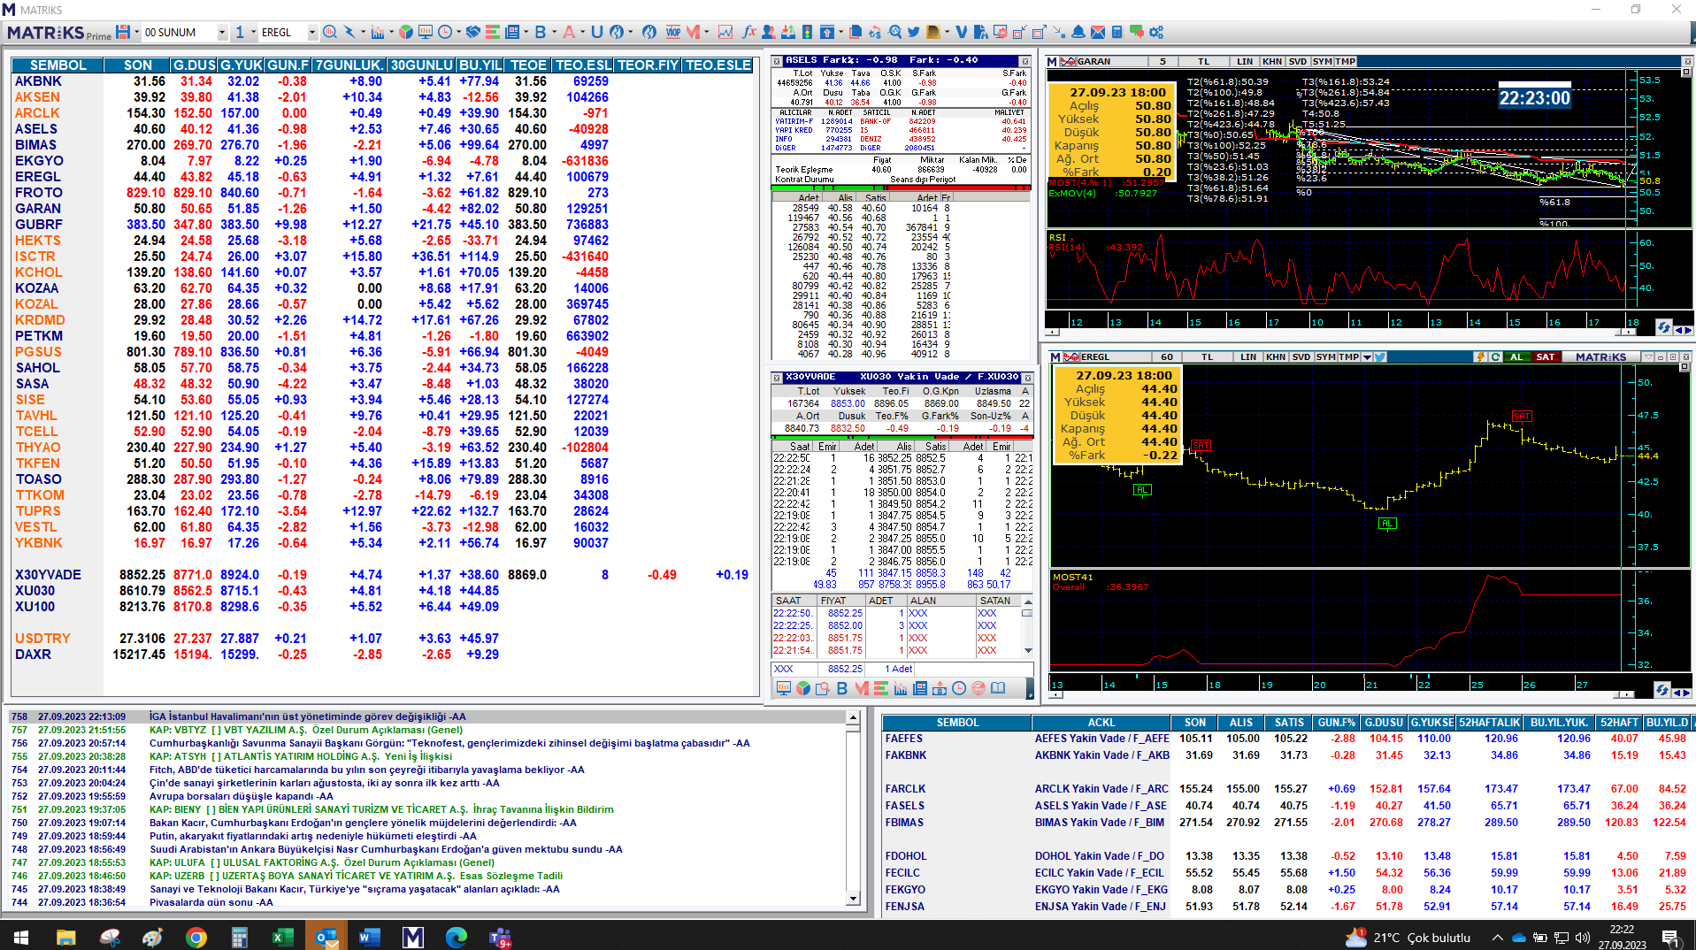Open the 00 SUNUM page dropdown
Screen dimensions: 1696x950
(222, 33)
